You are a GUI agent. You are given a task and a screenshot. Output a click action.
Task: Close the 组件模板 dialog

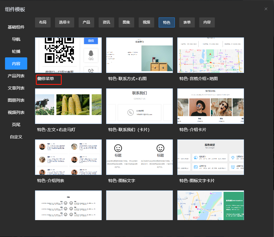[x=266, y=9]
